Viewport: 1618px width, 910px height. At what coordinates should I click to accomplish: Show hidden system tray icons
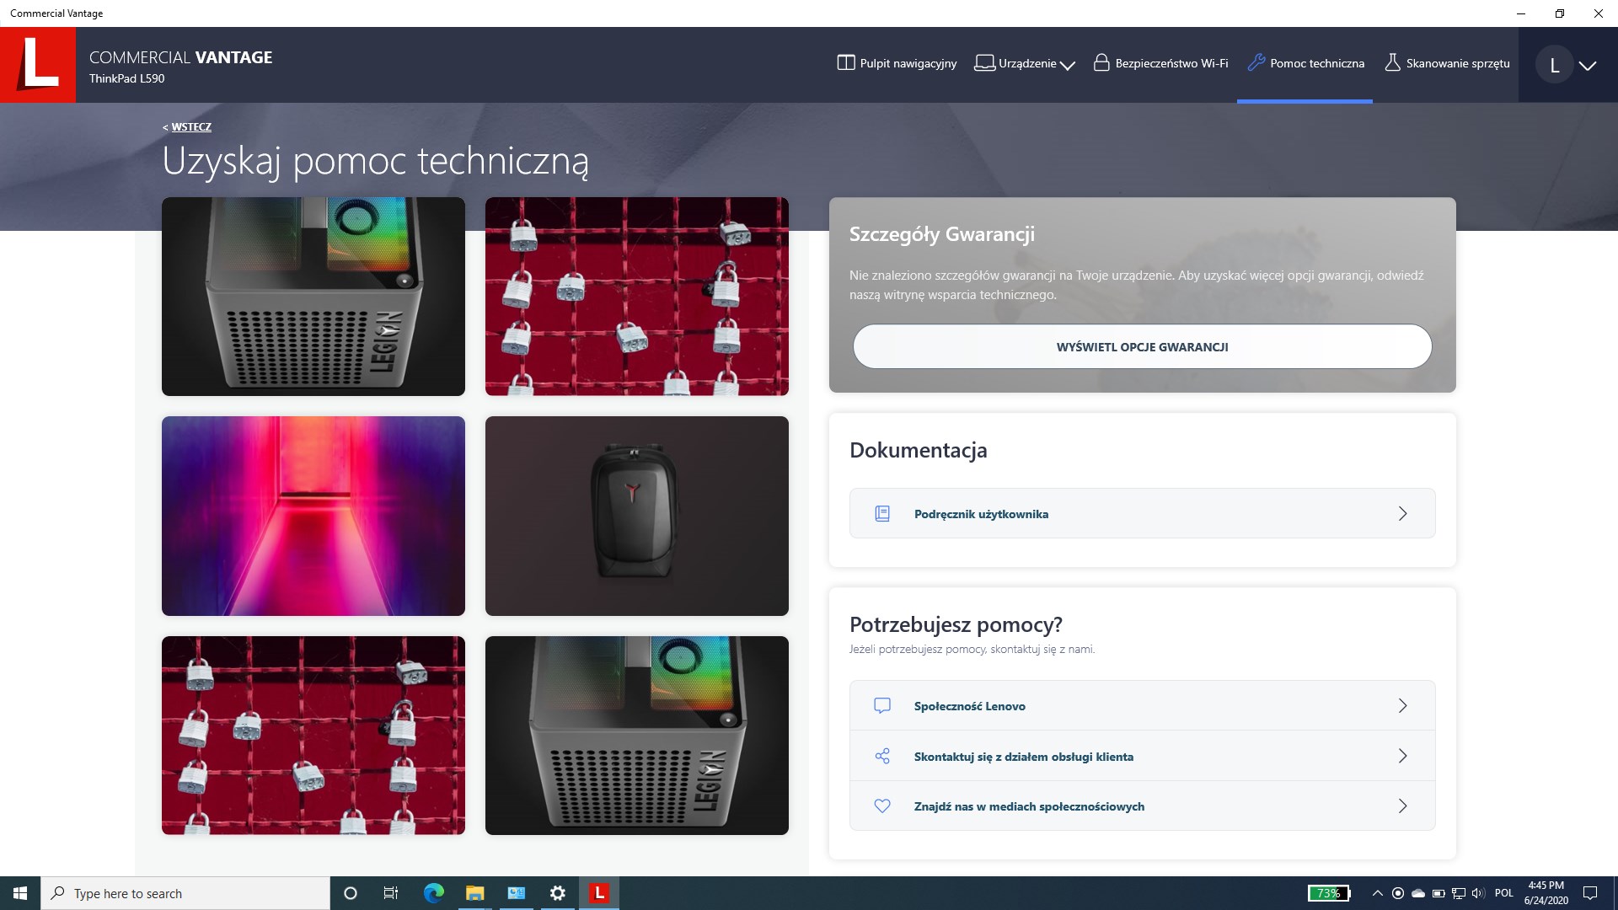point(1377,893)
